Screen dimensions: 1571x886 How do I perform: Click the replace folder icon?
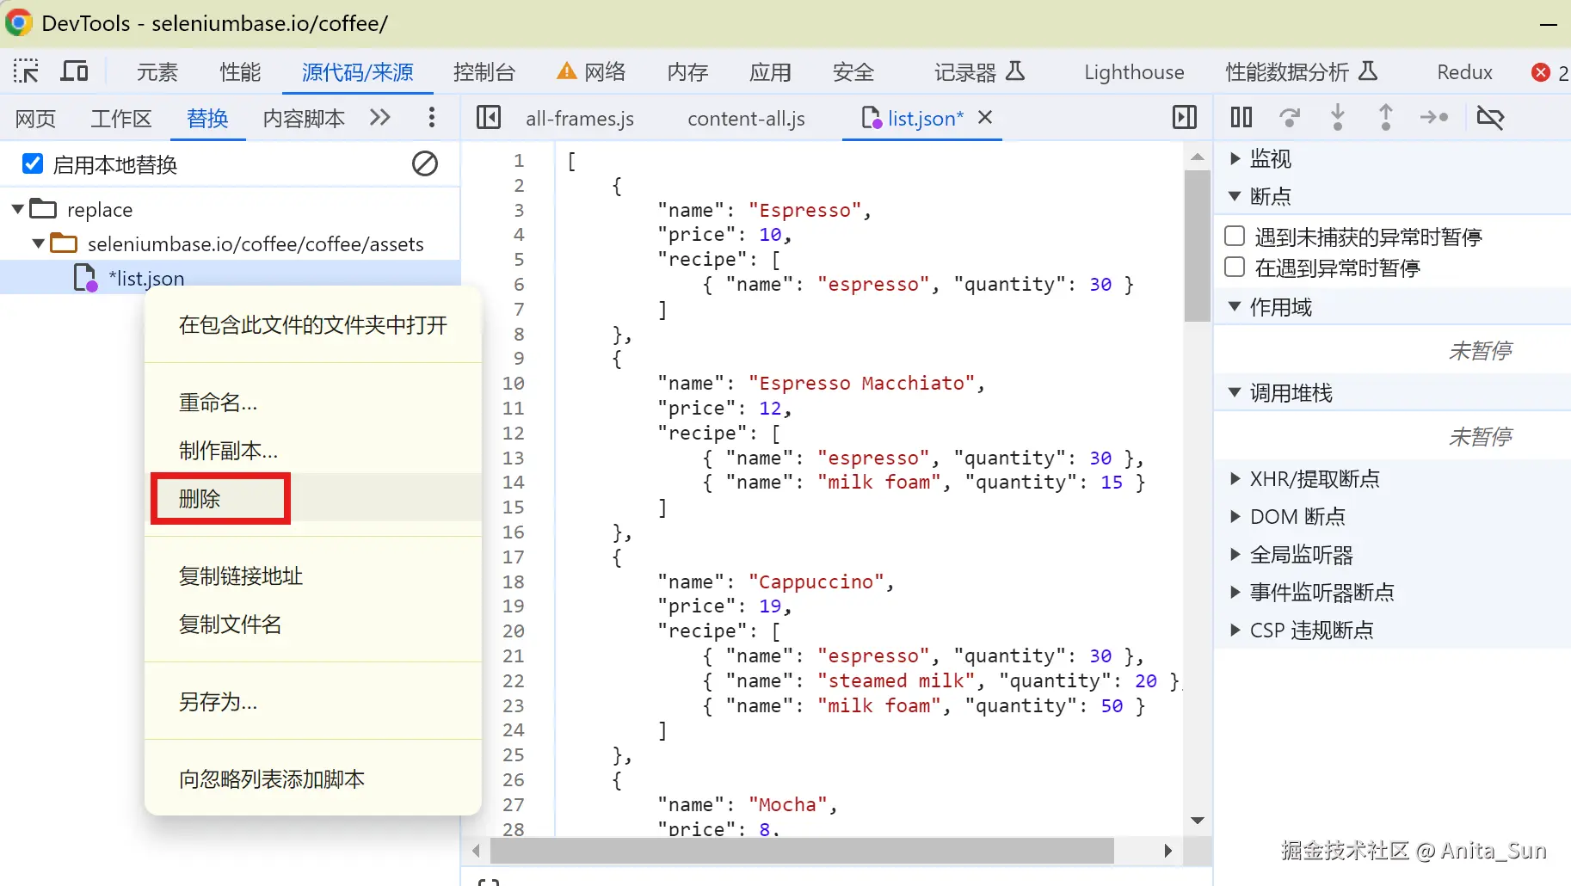[x=43, y=209]
